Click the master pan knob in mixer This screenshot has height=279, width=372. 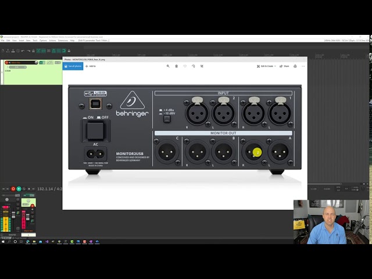click(x=7, y=199)
